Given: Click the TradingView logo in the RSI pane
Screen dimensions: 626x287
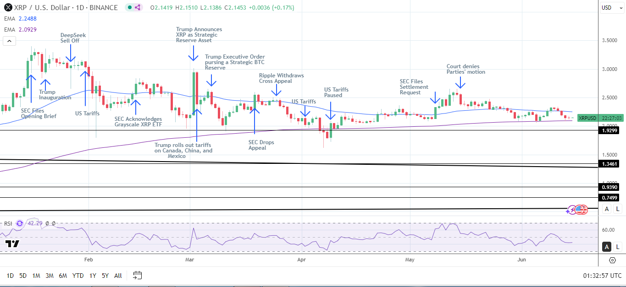Looking at the screenshot, I should [x=12, y=244].
